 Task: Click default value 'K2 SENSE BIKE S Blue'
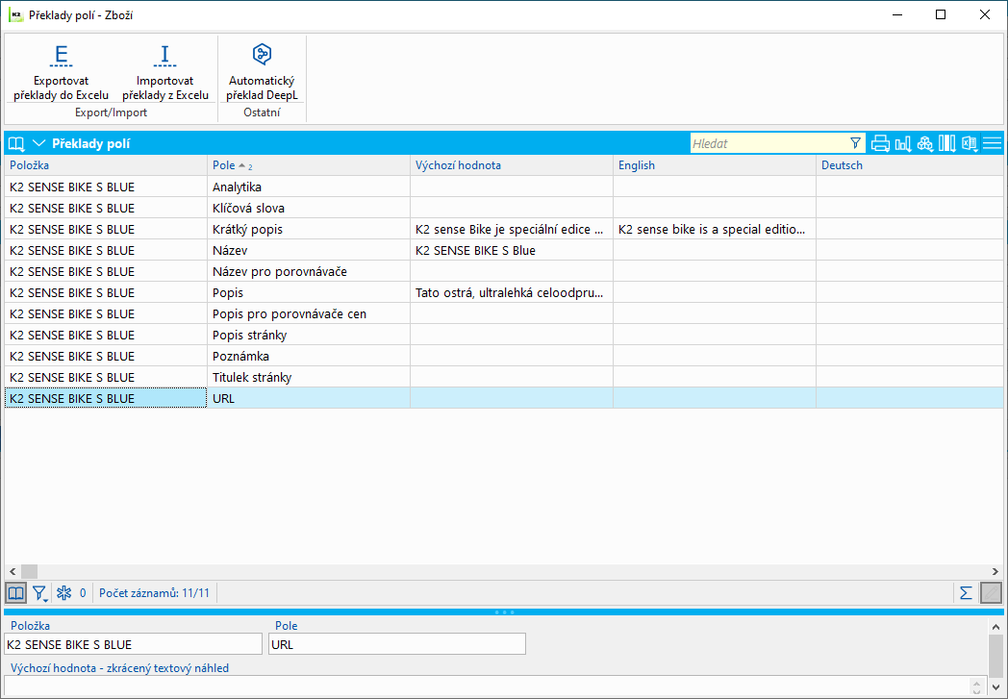pyautogui.click(x=511, y=251)
